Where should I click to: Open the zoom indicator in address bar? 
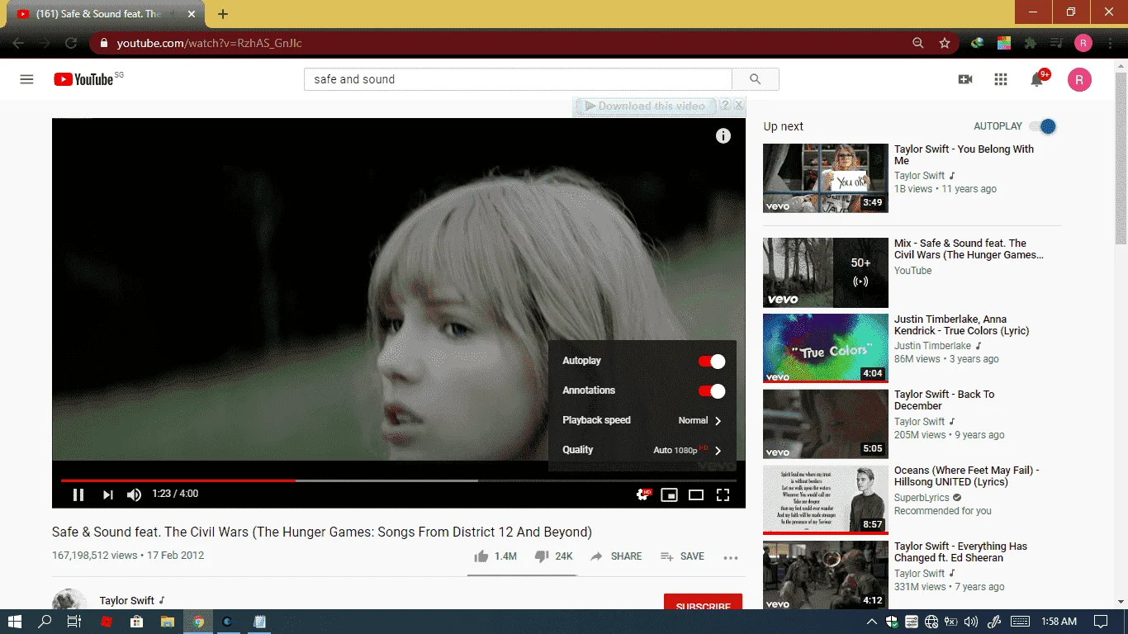click(918, 43)
